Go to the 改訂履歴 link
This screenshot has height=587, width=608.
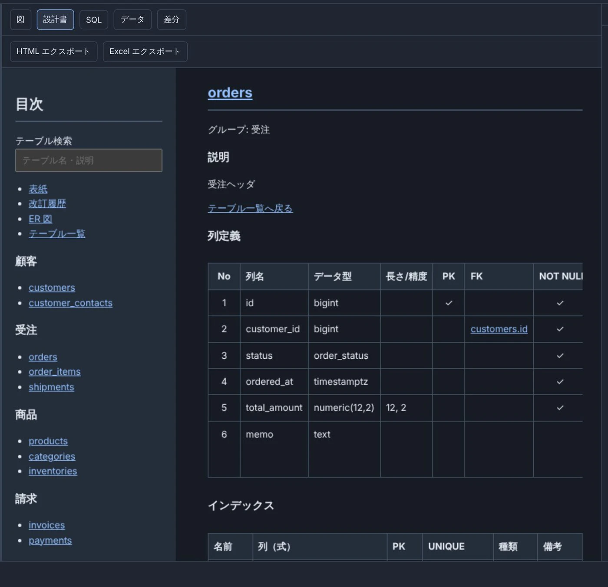pos(47,204)
